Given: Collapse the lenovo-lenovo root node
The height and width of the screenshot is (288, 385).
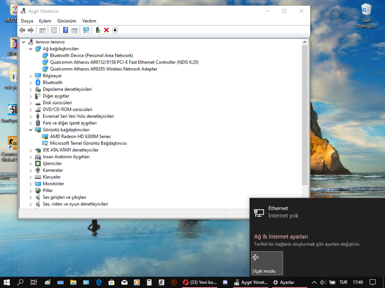Looking at the screenshot, I should click(24, 42).
